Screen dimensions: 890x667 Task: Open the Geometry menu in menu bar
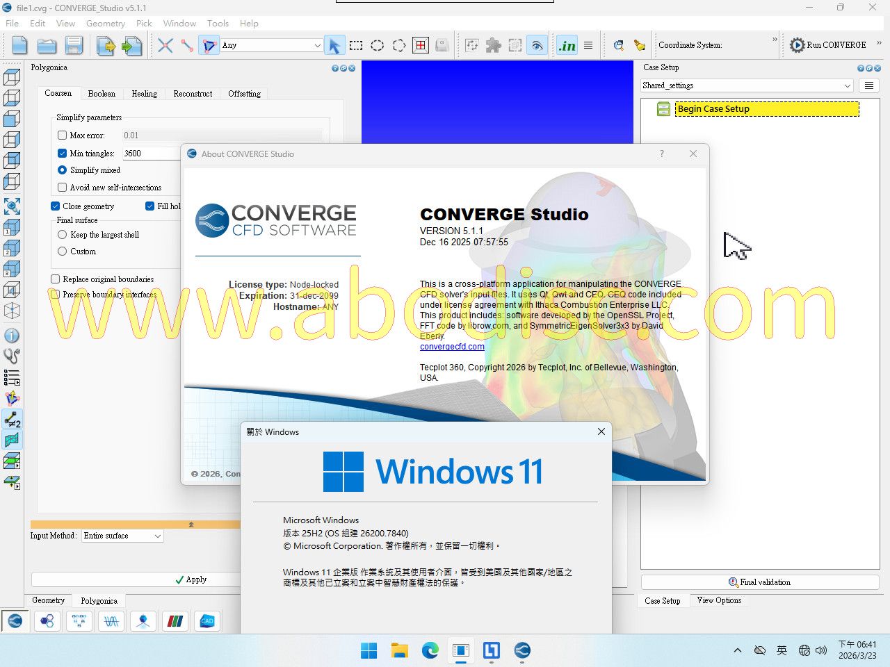tap(106, 24)
